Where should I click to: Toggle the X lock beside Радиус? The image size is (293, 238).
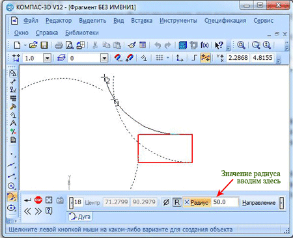[187, 202]
